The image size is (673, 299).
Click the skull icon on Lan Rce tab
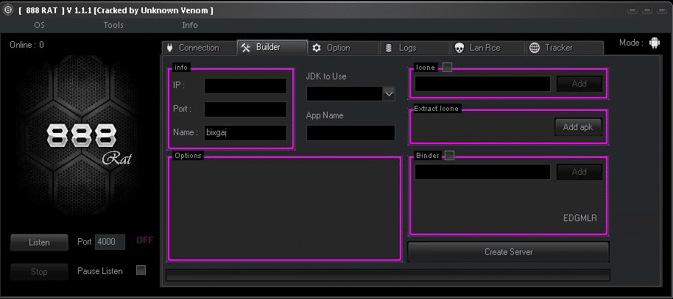tap(459, 48)
